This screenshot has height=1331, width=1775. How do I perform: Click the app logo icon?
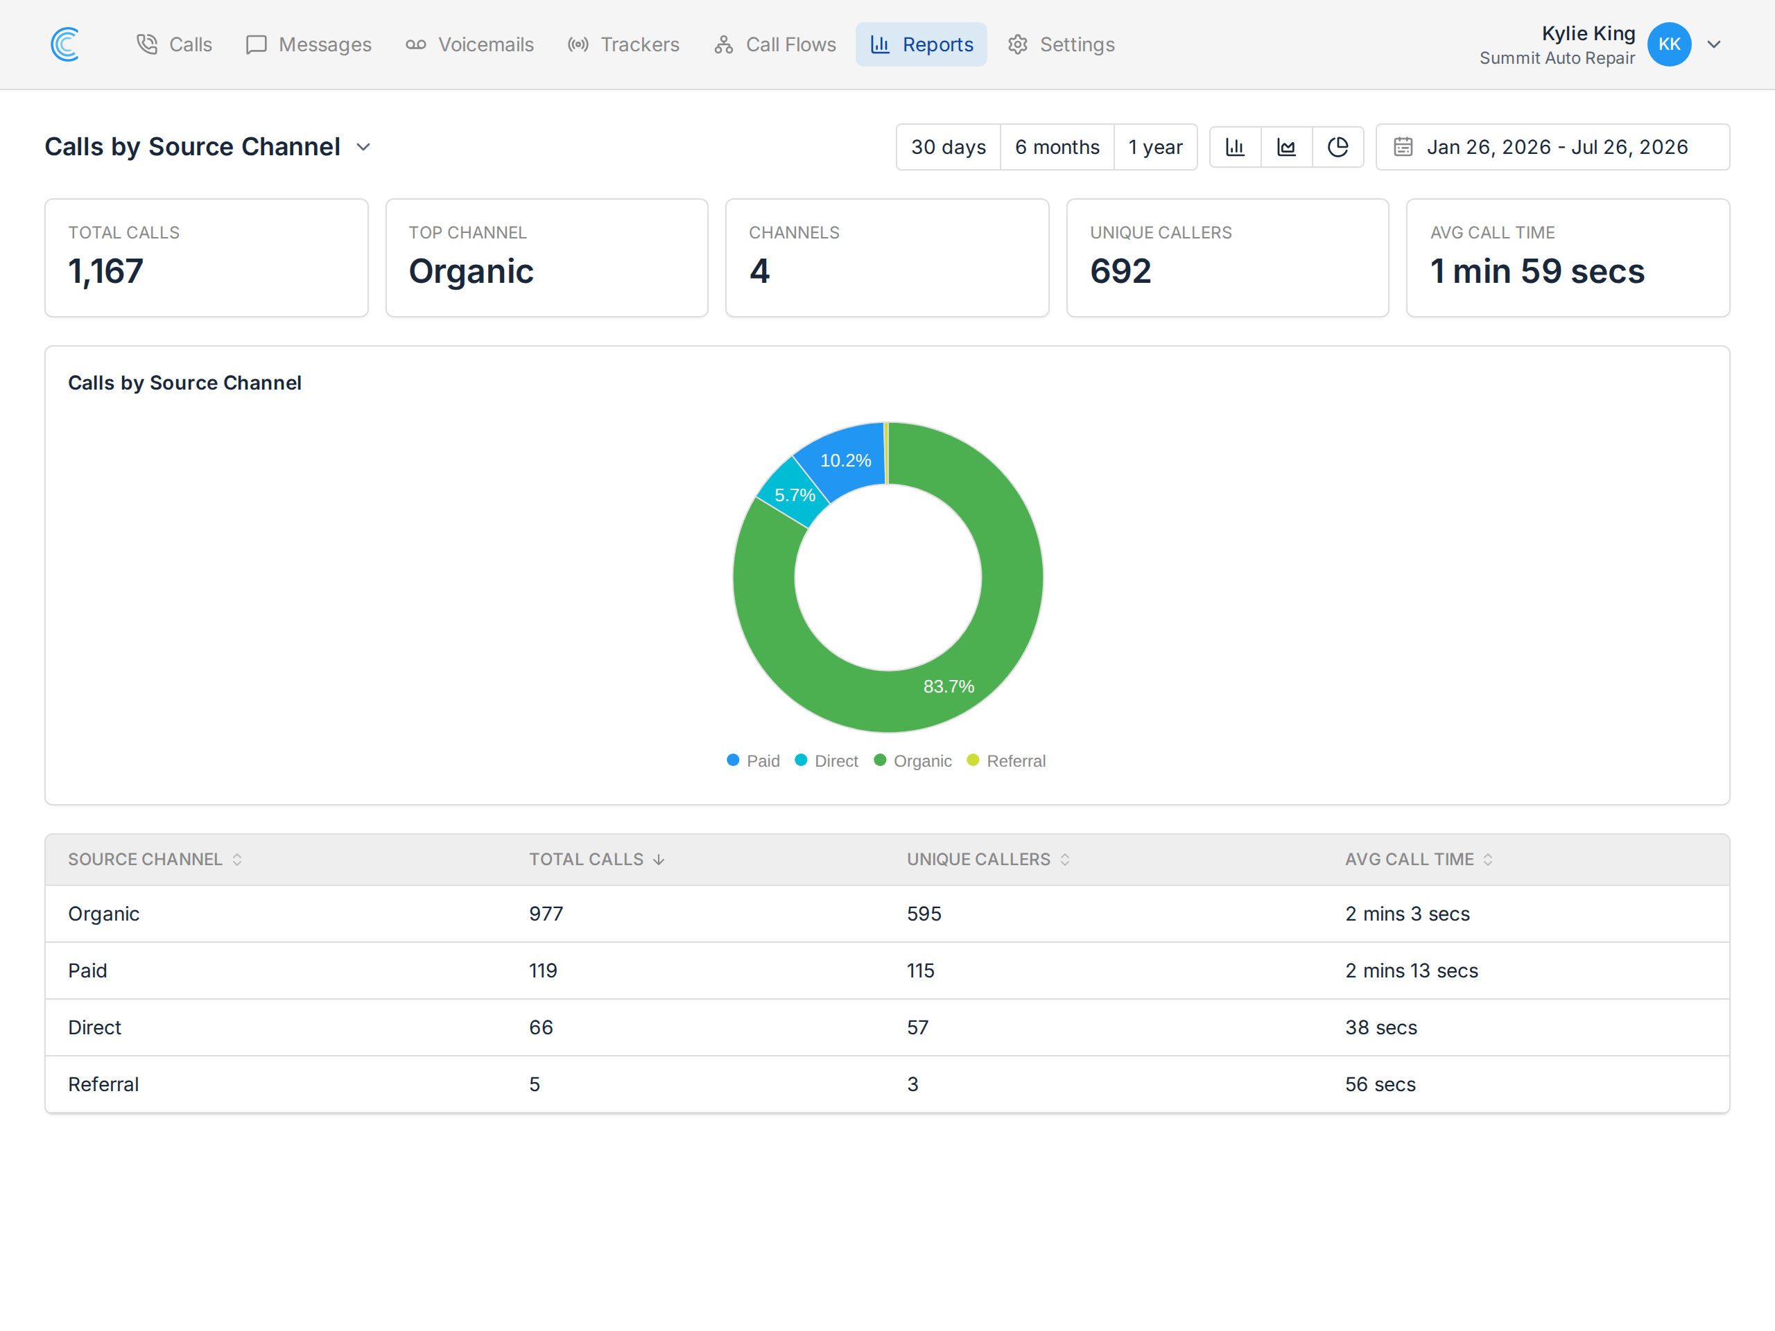coord(65,44)
